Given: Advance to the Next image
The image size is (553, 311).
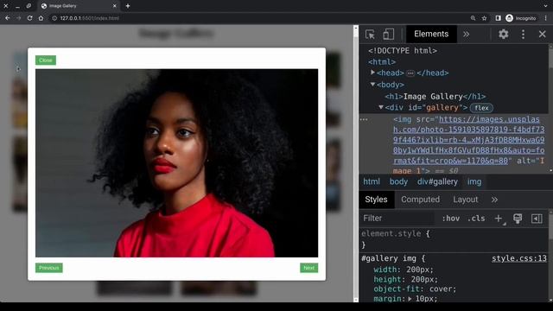Looking at the screenshot, I should pyautogui.click(x=309, y=268).
